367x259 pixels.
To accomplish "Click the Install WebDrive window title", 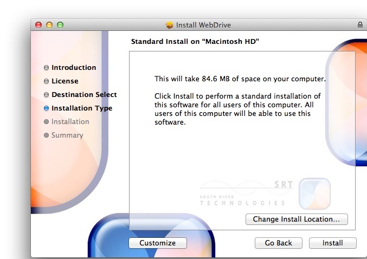I will [x=203, y=25].
